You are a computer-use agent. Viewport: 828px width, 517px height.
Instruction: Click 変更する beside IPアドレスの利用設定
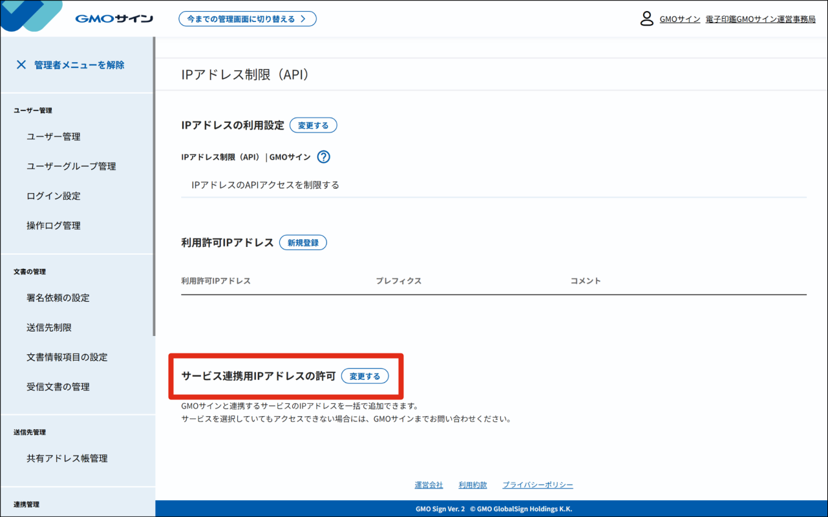(313, 125)
